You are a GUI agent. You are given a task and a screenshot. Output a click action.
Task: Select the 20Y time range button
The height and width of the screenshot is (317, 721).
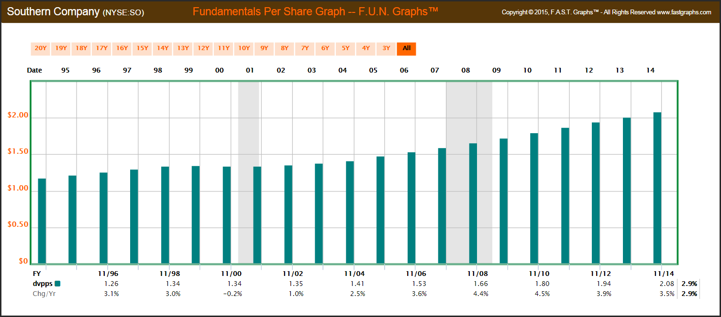(x=41, y=48)
